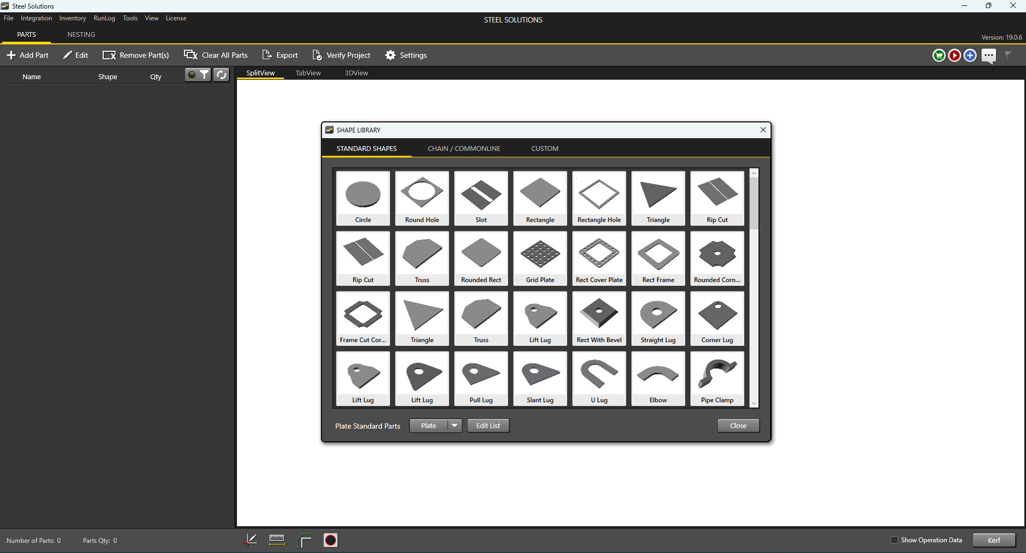Click Export in the toolbar

click(280, 55)
